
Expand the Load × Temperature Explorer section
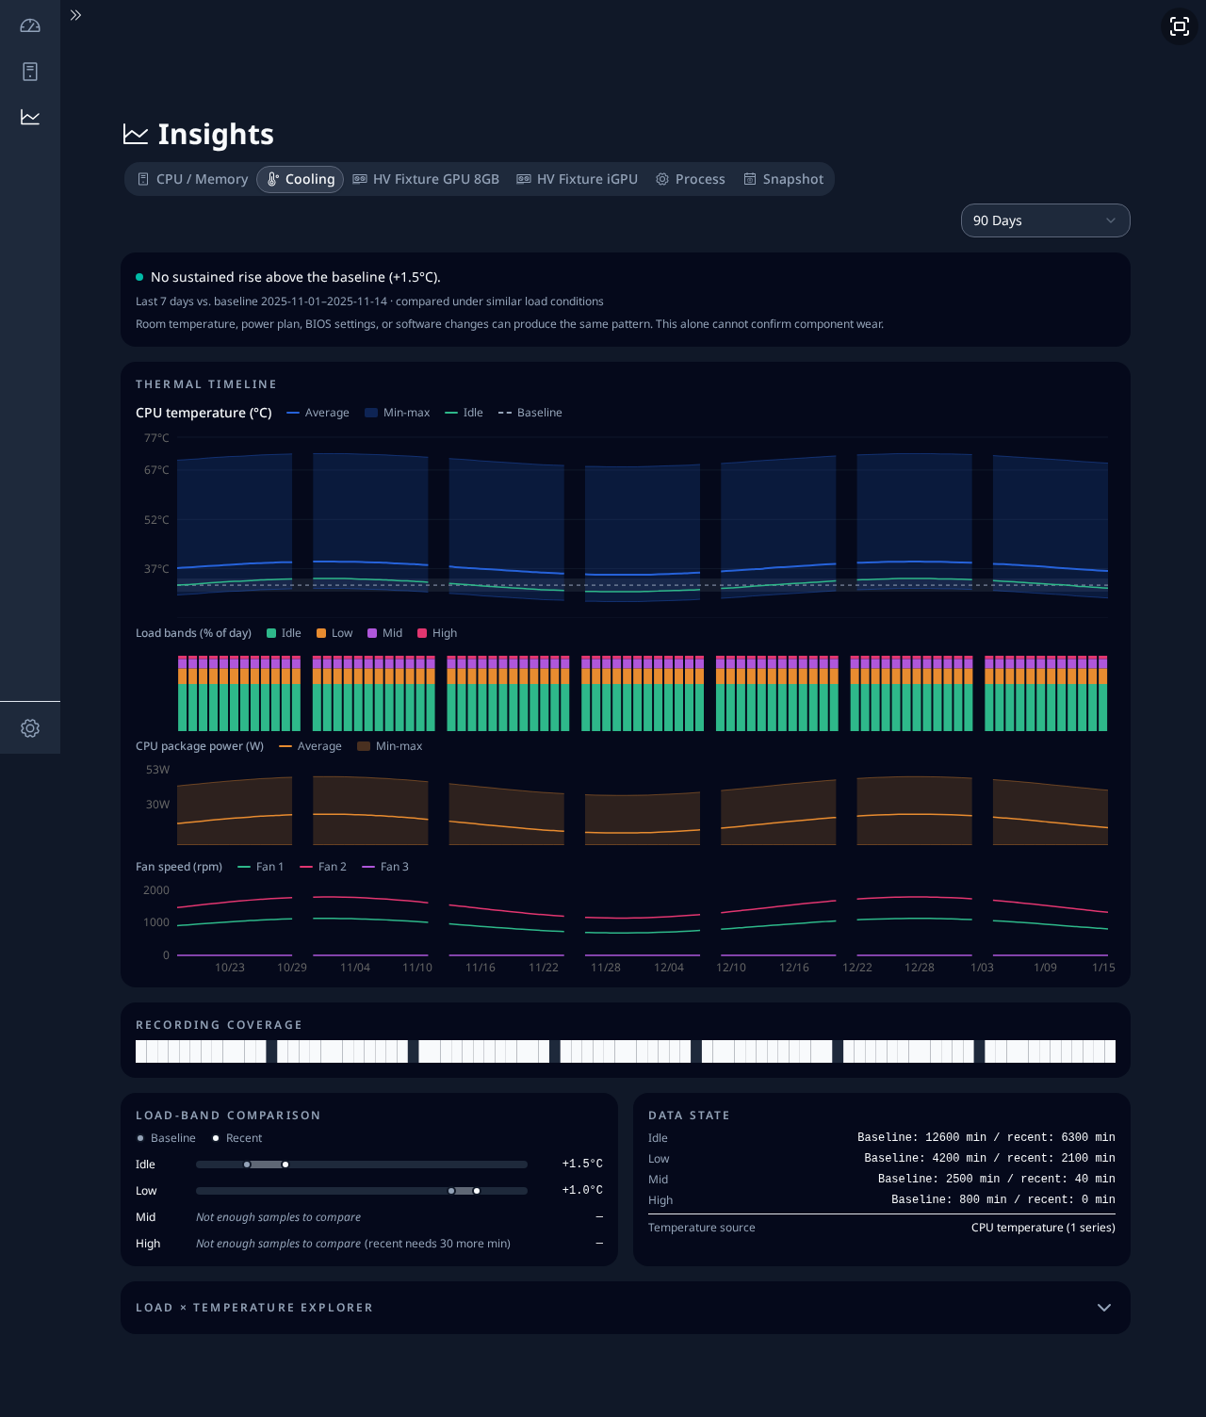pyautogui.click(x=626, y=1308)
